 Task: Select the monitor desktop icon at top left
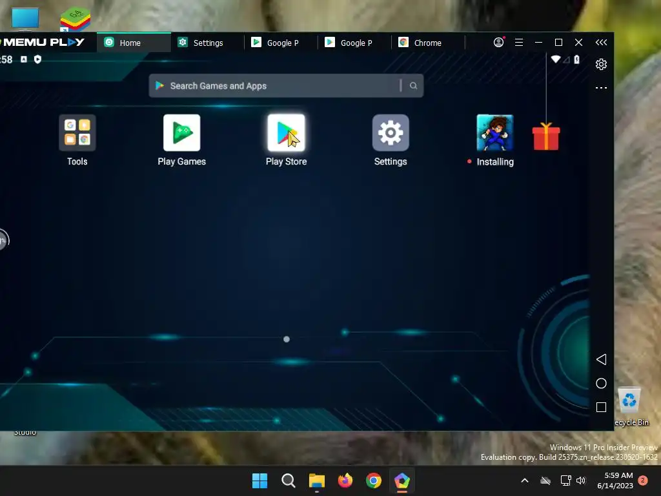click(x=25, y=19)
